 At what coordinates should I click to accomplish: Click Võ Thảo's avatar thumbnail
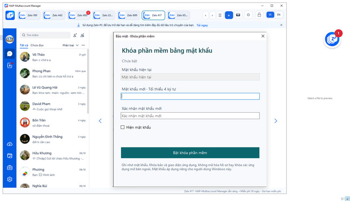click(x=25, y=57)
